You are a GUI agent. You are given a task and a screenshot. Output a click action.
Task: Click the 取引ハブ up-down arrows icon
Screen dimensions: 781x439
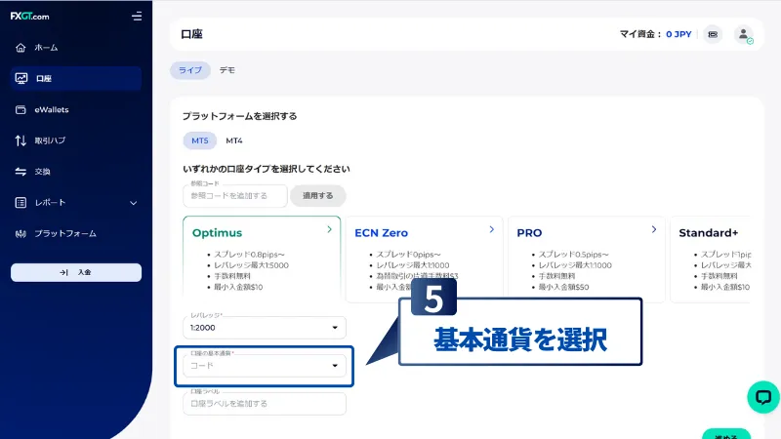[21, 140]
